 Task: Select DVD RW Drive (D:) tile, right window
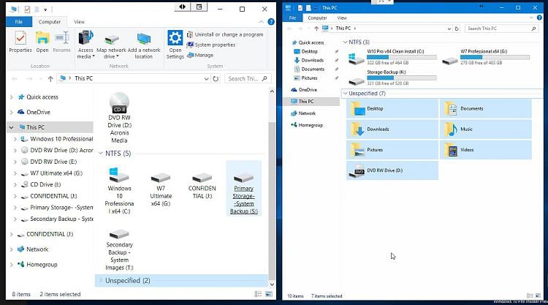pos(392,170)
